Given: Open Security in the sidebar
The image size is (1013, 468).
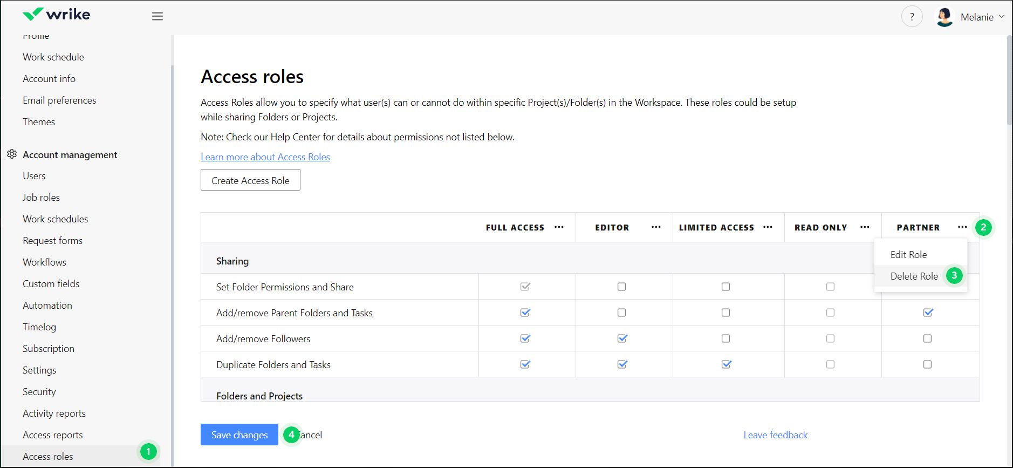Looking at the screenshot, I should (39, 392).
